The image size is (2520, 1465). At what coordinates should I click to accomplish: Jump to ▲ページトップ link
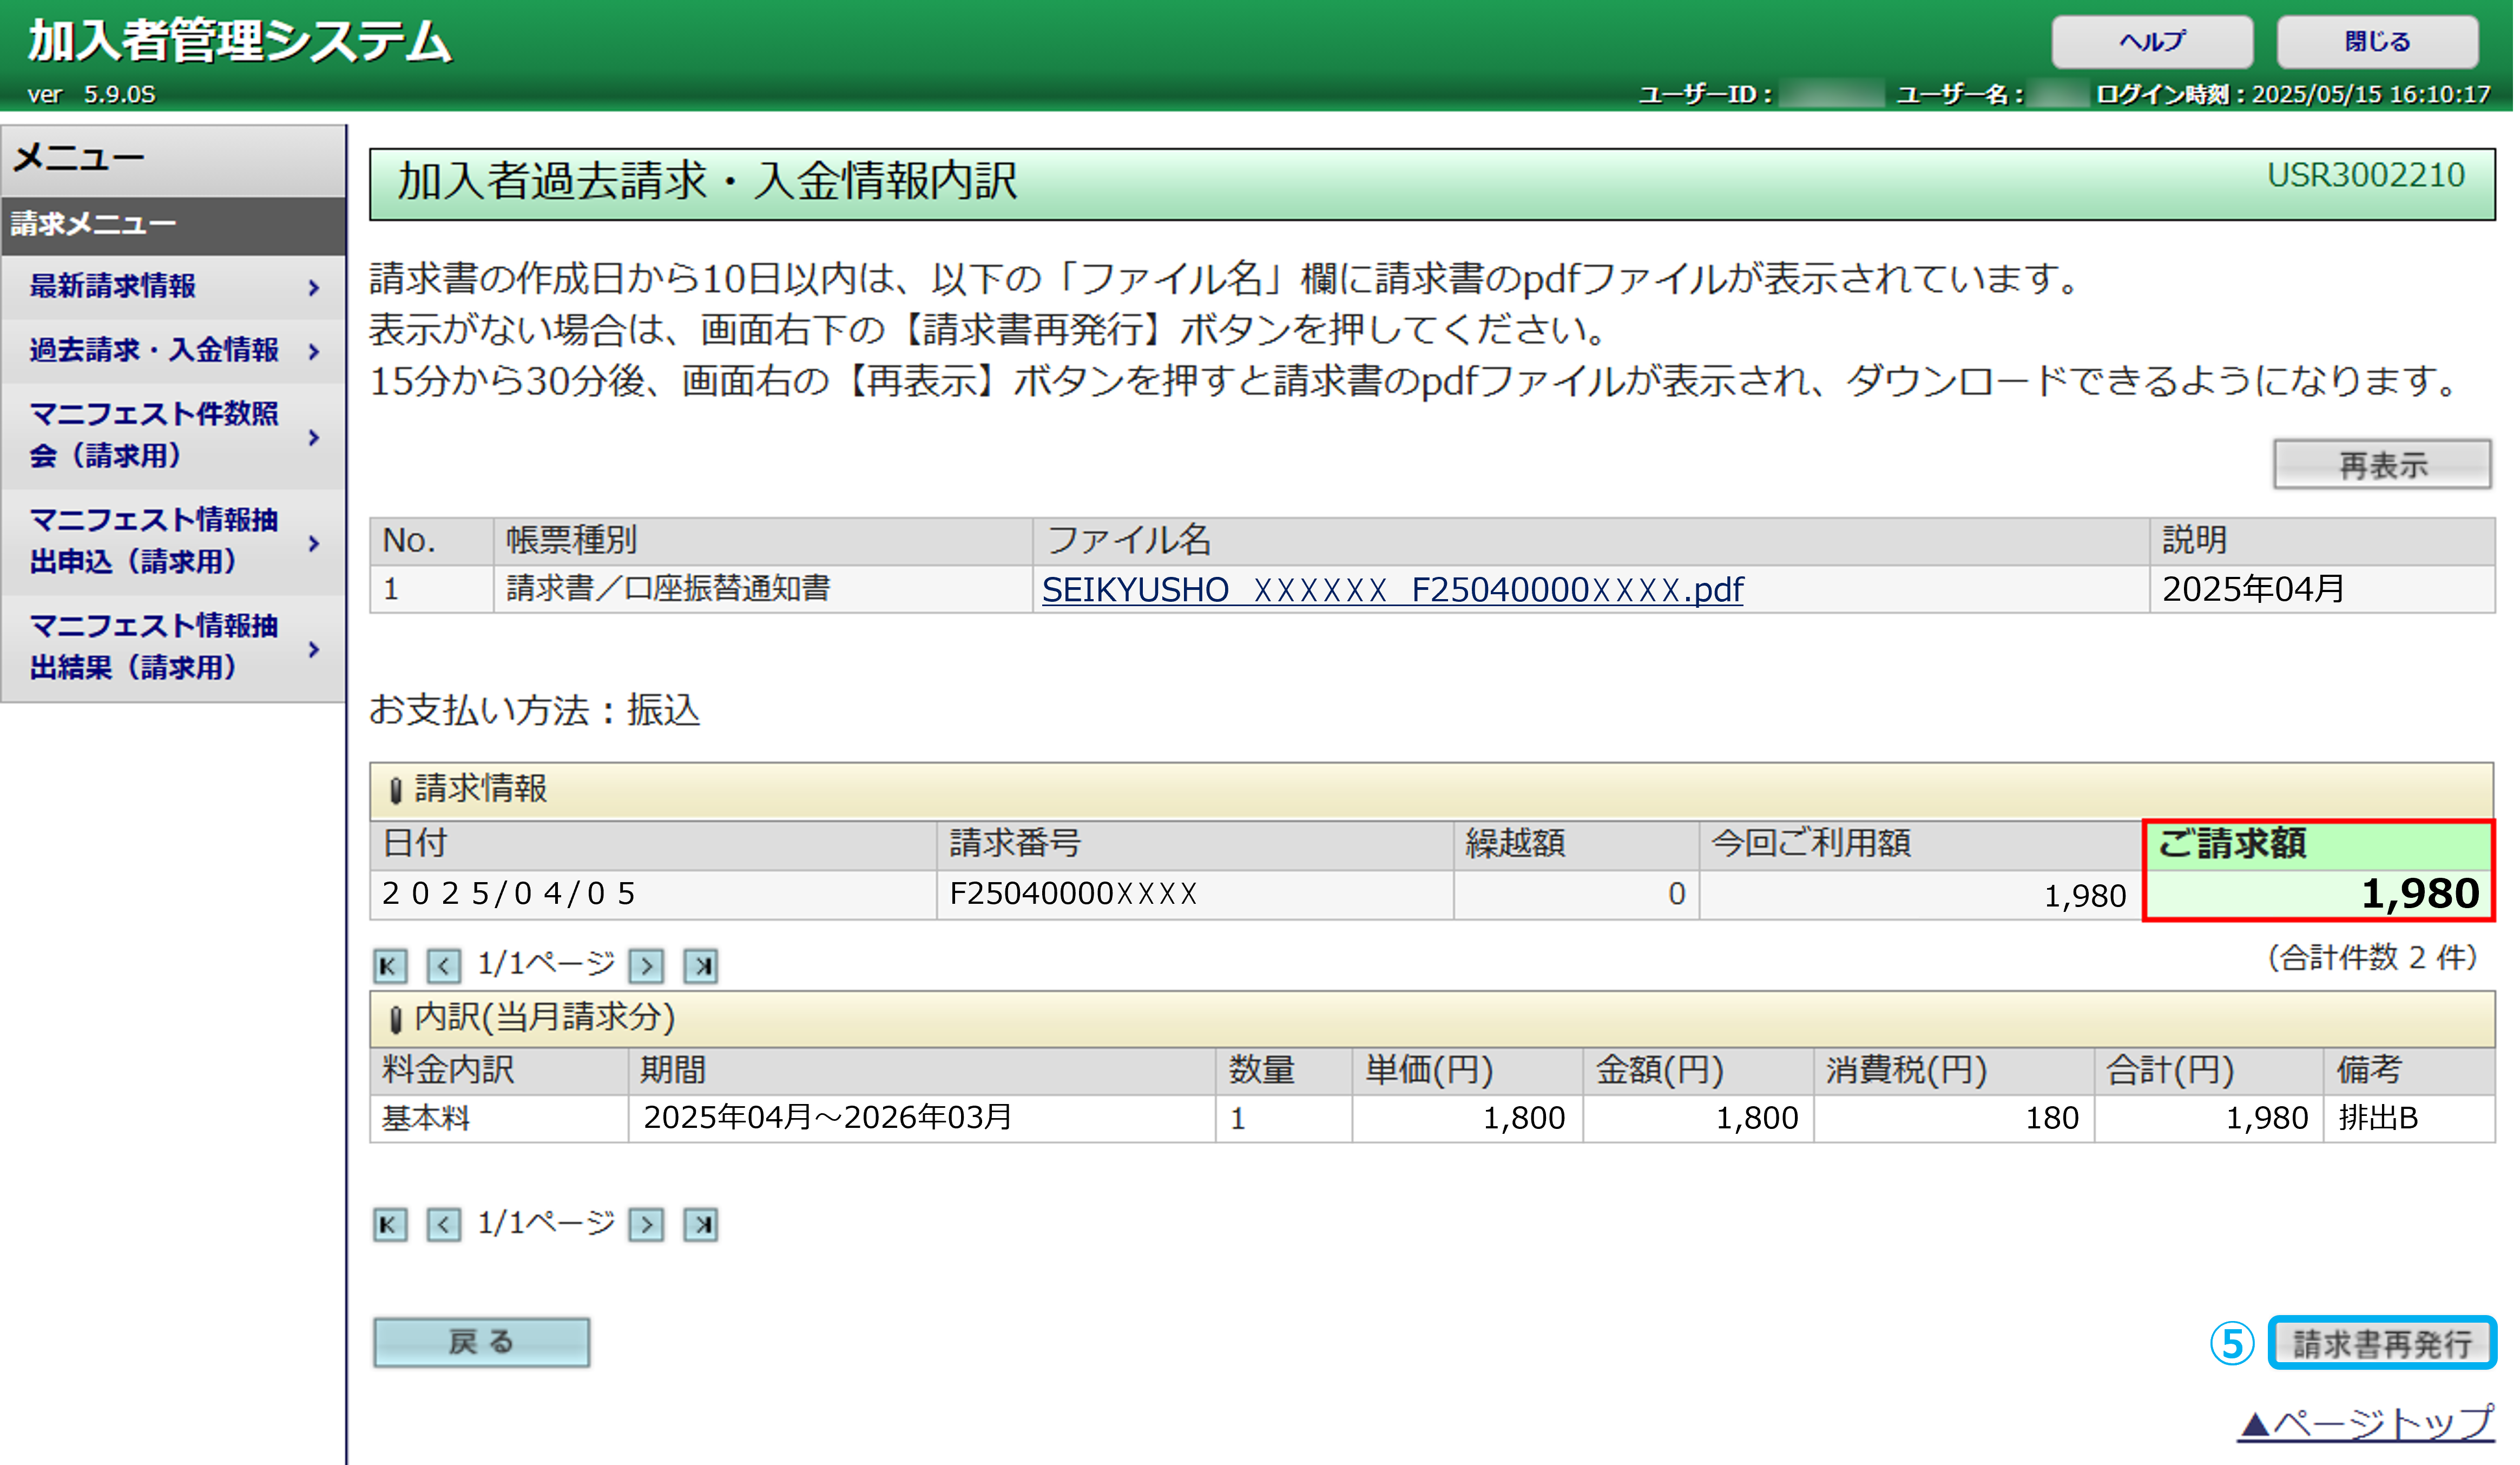click(2366, 1422)
